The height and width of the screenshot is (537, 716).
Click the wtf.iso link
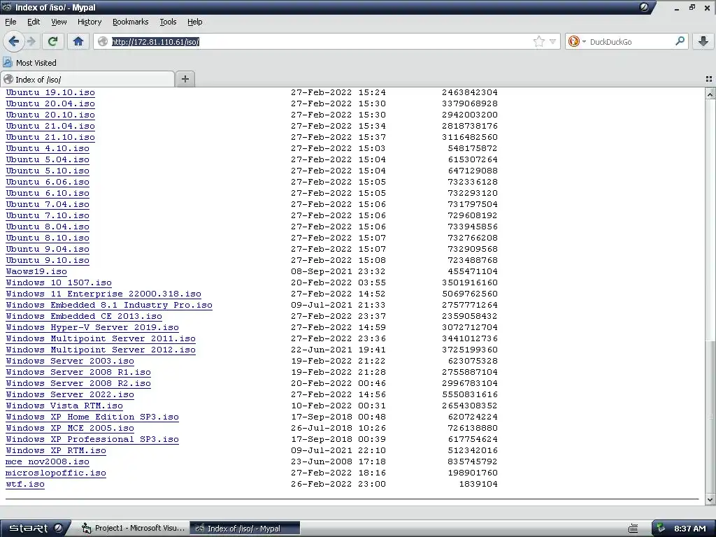pyautogui.click(x=25, y=484)
